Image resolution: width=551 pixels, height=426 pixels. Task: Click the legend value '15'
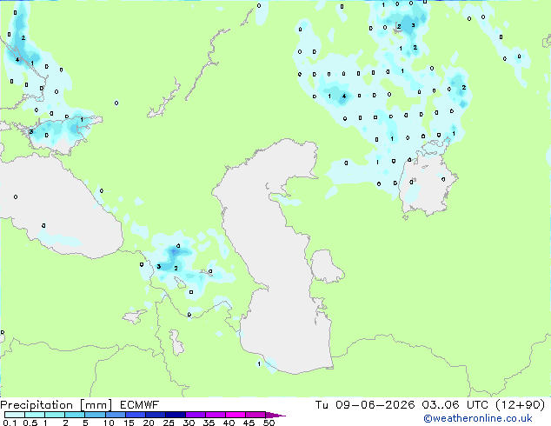click(x=129, y=423)
